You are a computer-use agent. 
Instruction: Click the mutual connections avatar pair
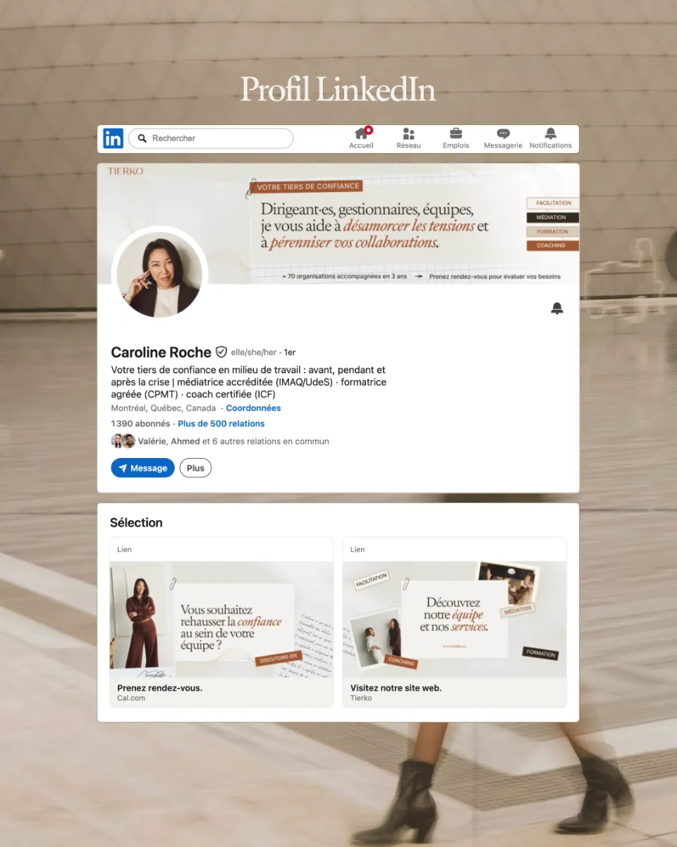pos(123,441)
